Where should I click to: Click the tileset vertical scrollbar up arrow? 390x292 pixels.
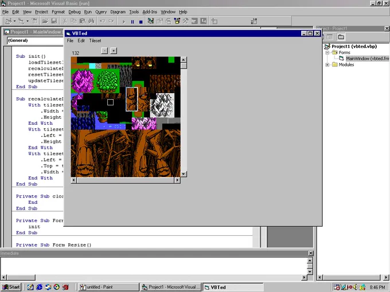click(184, 60)
